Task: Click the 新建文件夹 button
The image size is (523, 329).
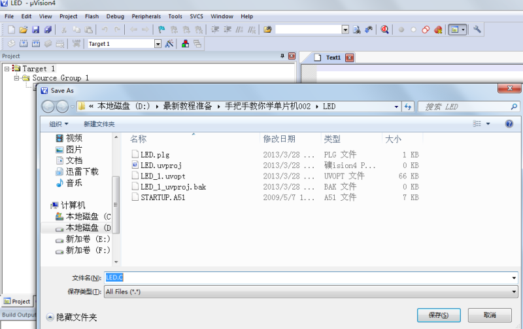Action: pos(99,124)
